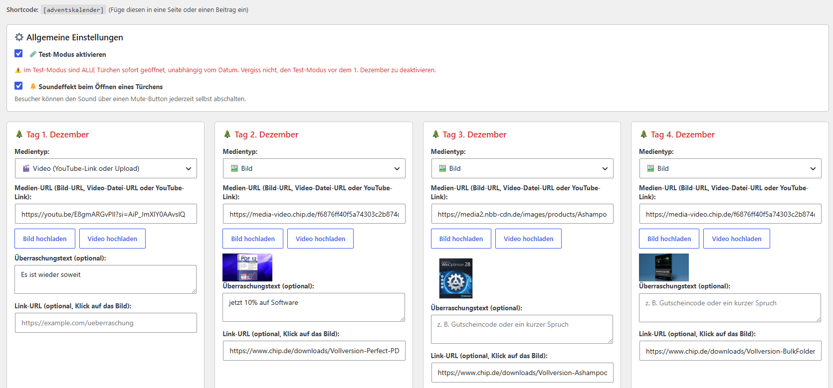Click Bild hochladen in Tag 2. Dezember

[x=253, y=239]
